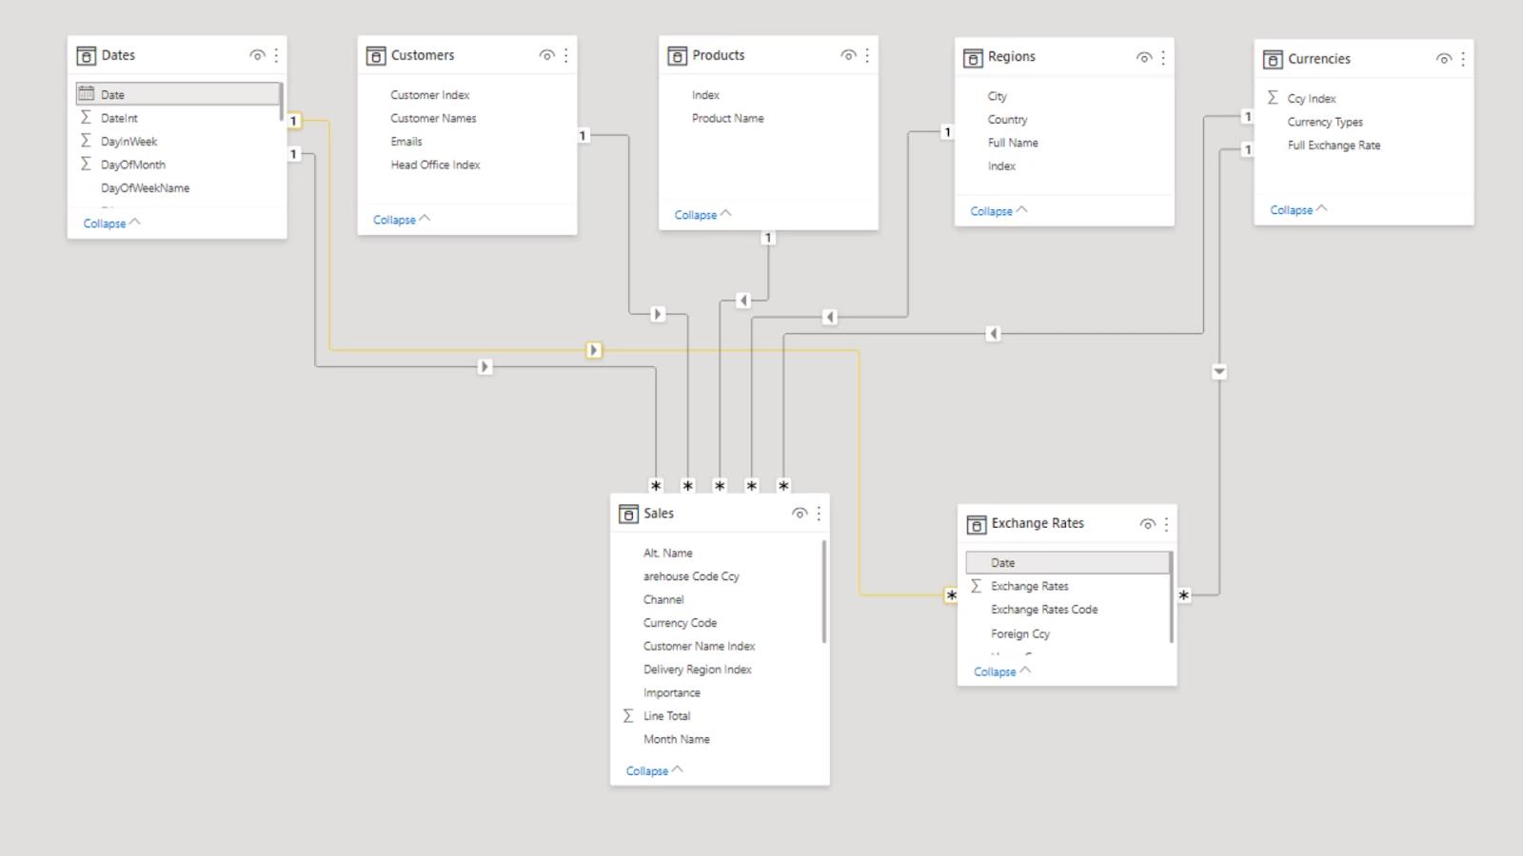Select the Date field in Exchange Rates
This screenshot has height=856, width=1523.
click(x=1068, y=563)
